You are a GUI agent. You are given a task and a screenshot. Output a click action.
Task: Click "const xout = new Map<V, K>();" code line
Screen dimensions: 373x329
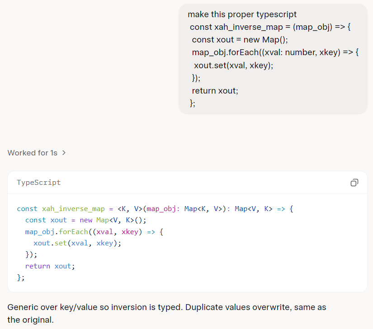click(x=85, y=220)
